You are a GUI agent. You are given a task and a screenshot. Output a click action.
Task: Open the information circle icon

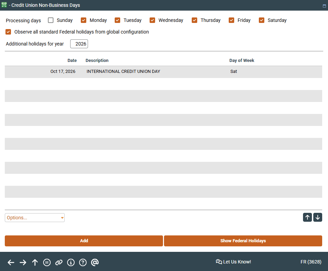pyautogui.click(x=71, y=262)
